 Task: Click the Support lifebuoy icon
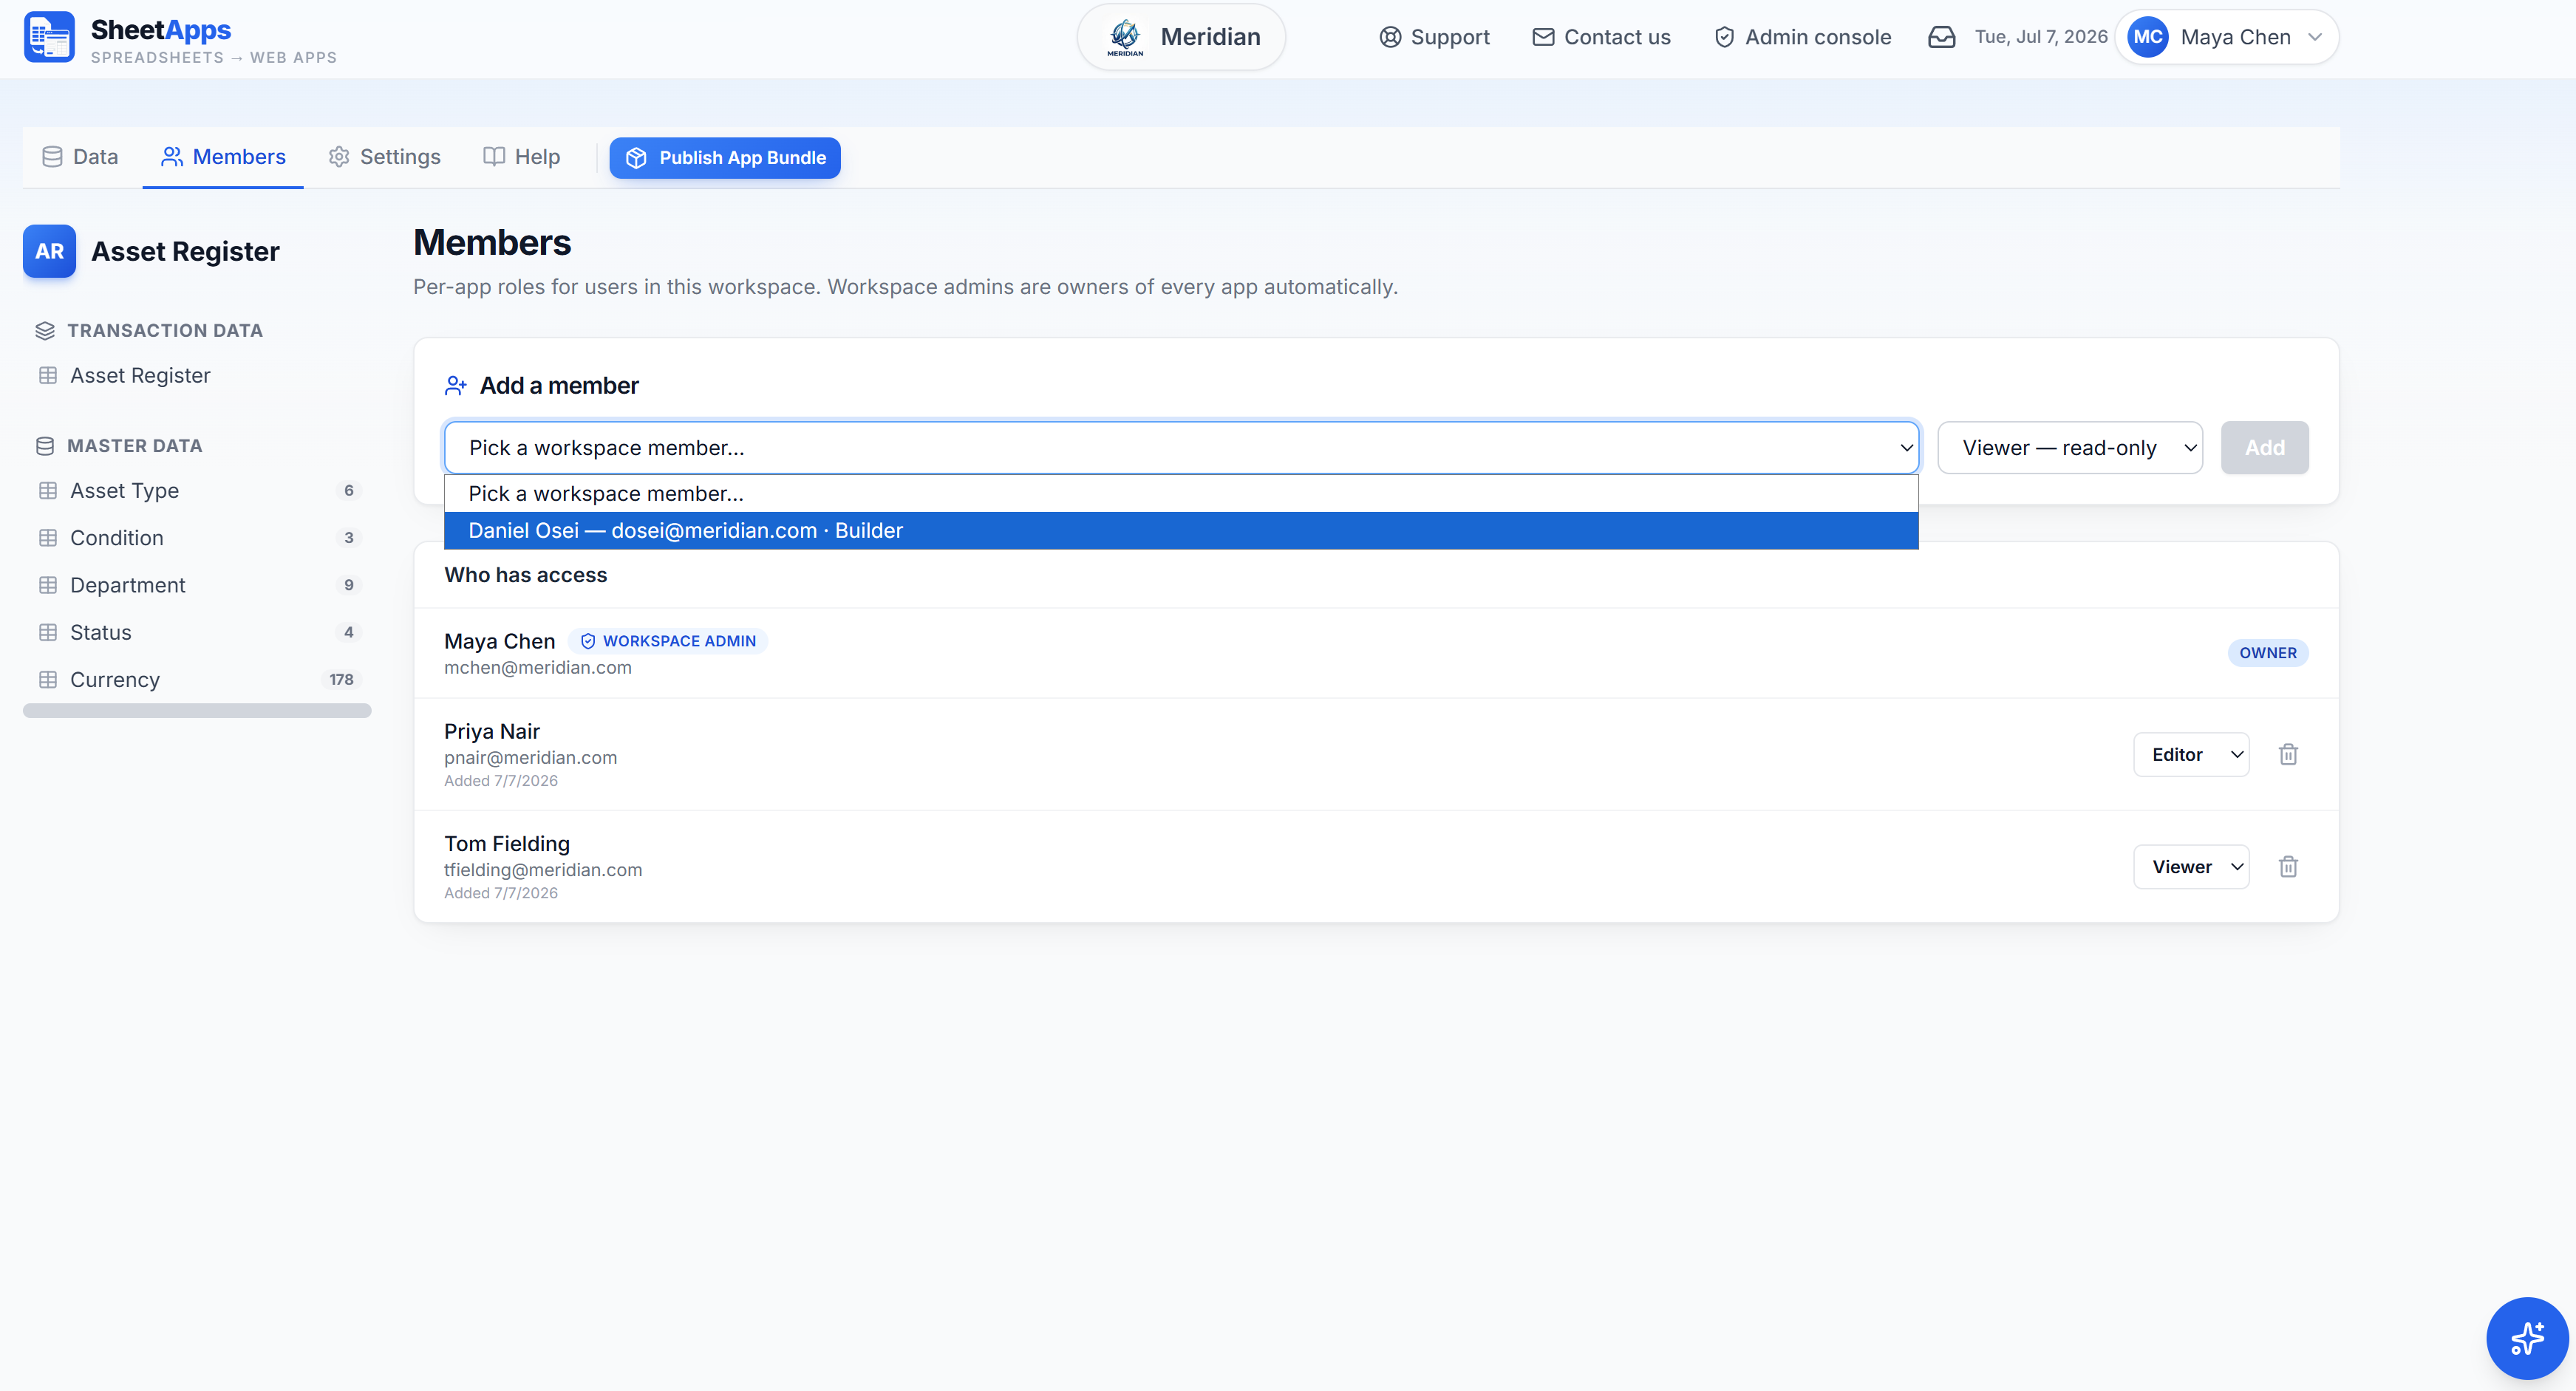tap(1390, 37)
